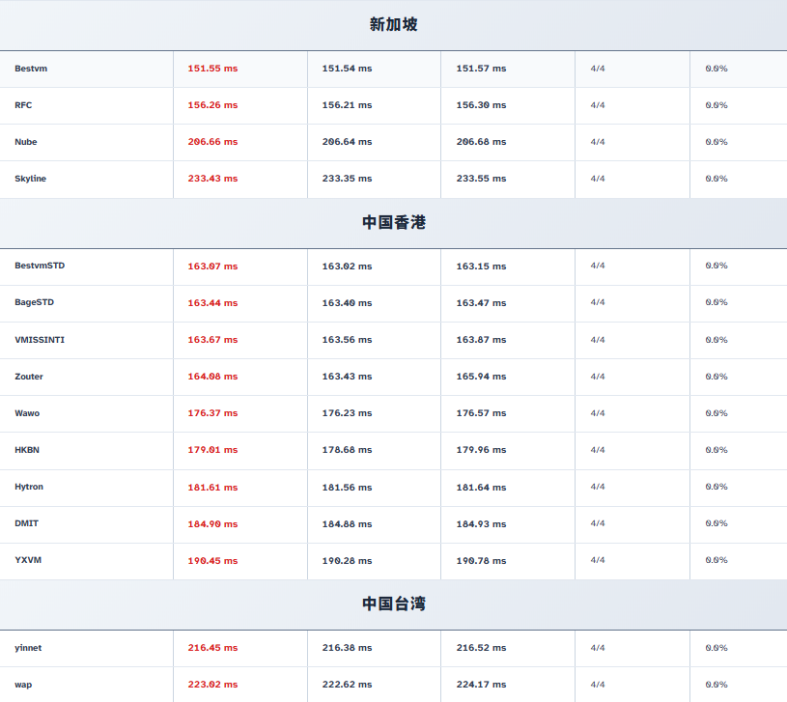
Task: Click the wap row's 224.17 ms value
Action: [x=481, y=685]
